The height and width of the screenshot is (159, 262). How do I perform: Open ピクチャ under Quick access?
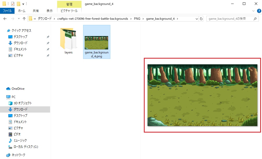(x=16, y=56)
